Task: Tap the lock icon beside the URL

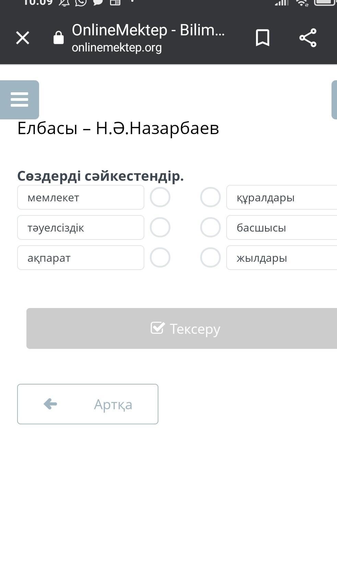Action: 59,38
